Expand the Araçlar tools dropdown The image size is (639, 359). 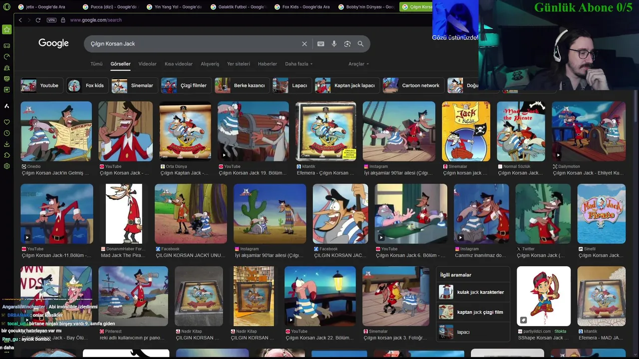[358, 64]
